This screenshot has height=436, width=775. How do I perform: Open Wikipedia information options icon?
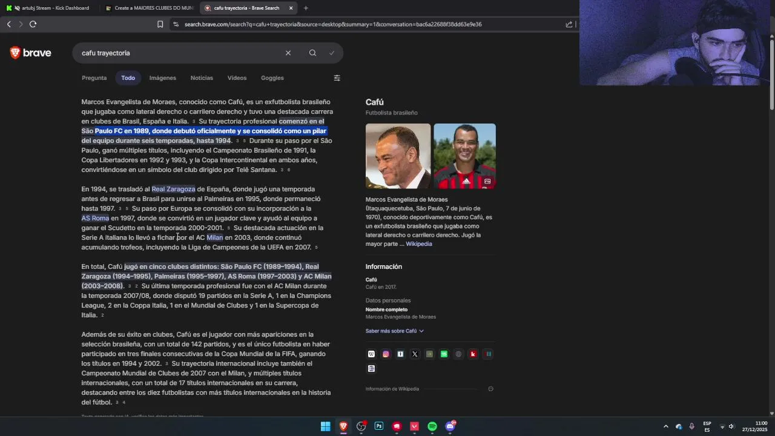[490, 389]
